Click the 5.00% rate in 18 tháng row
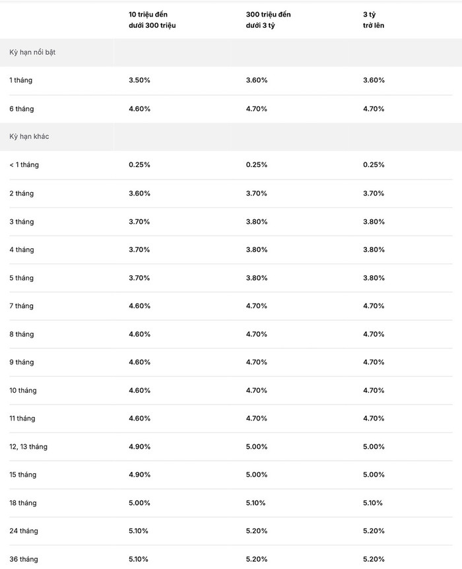Image resolution: width=462 pixels, height=569 pixels. click(x=139, y=503)
